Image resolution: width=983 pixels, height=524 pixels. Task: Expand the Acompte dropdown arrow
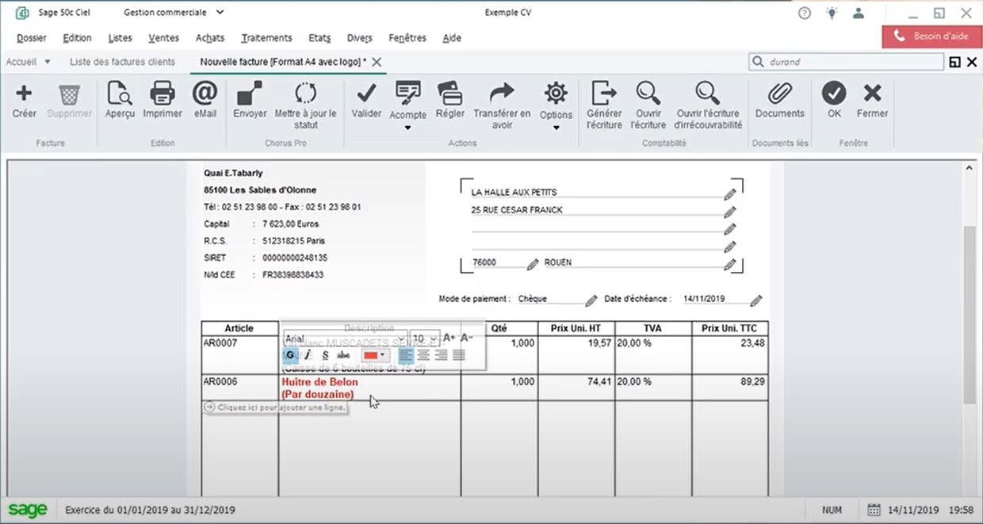tap(407, 128)
